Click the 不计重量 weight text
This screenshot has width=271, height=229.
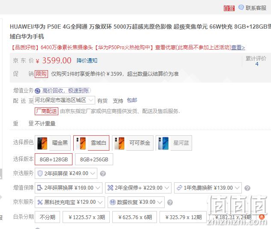(45, 124)
